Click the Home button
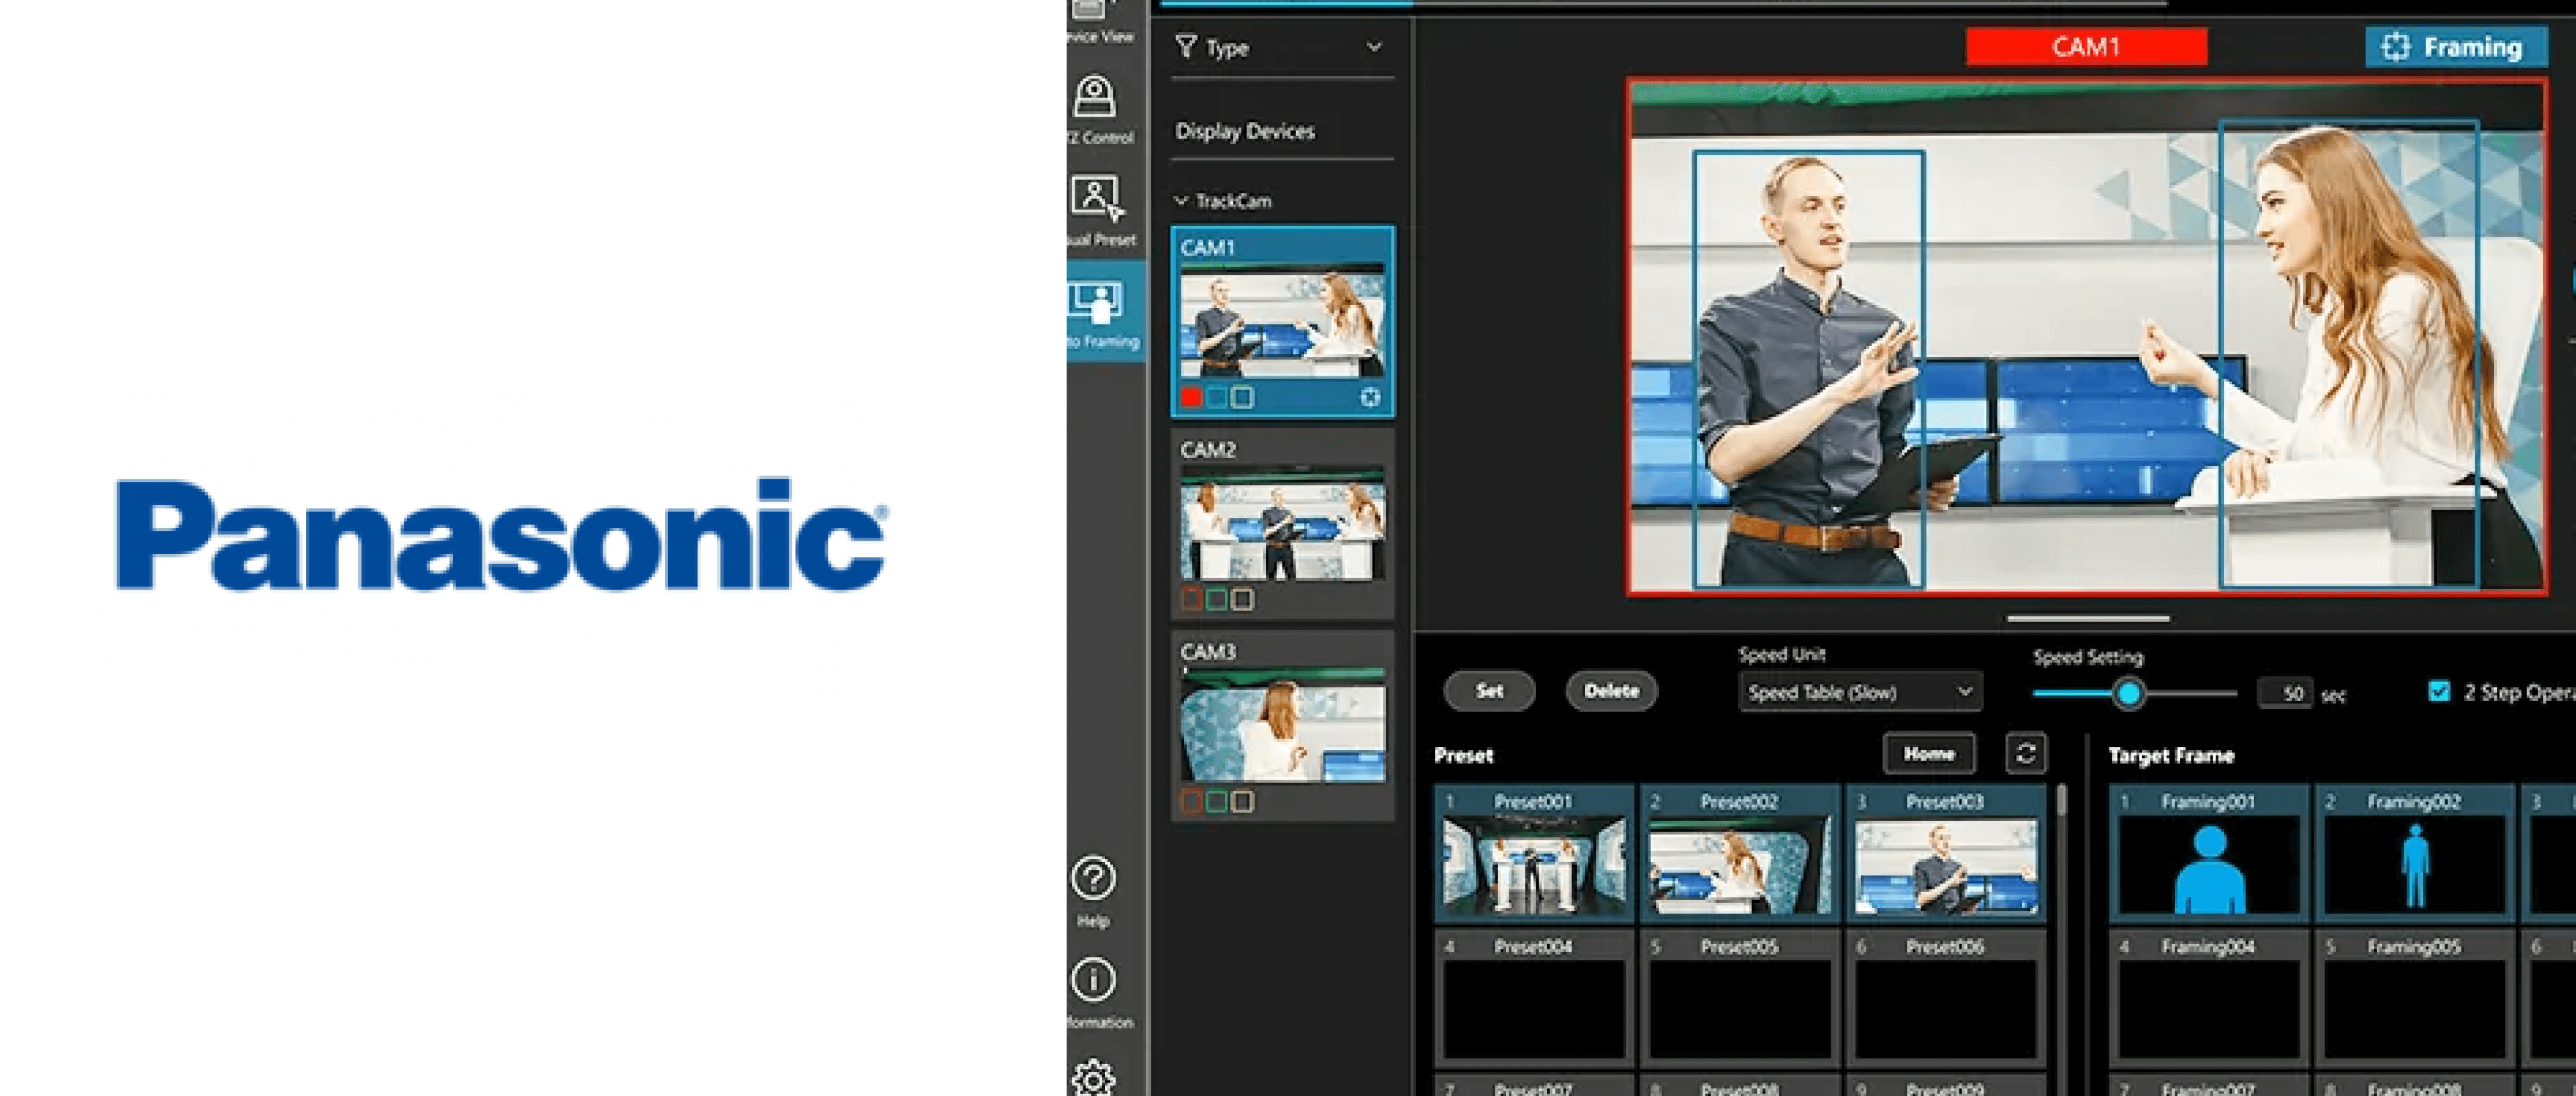The height and width of the screenshot is (1096, 2576). (x=1929, y=754)
